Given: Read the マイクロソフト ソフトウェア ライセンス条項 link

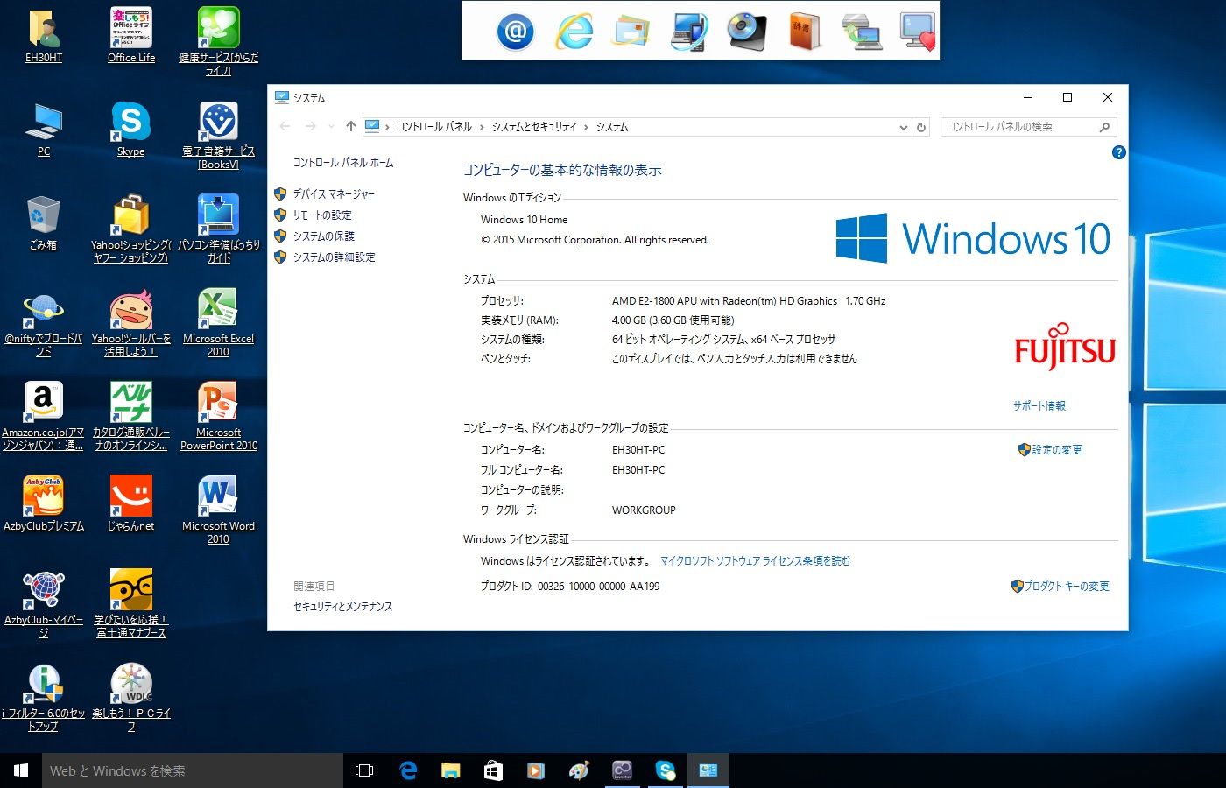Looking at the screenshot, I should tap(755, 561).
